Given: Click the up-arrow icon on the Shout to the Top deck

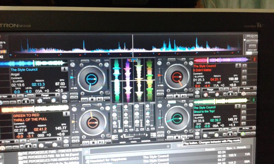Looking at the screenshot, I should [x=237, y=106].
